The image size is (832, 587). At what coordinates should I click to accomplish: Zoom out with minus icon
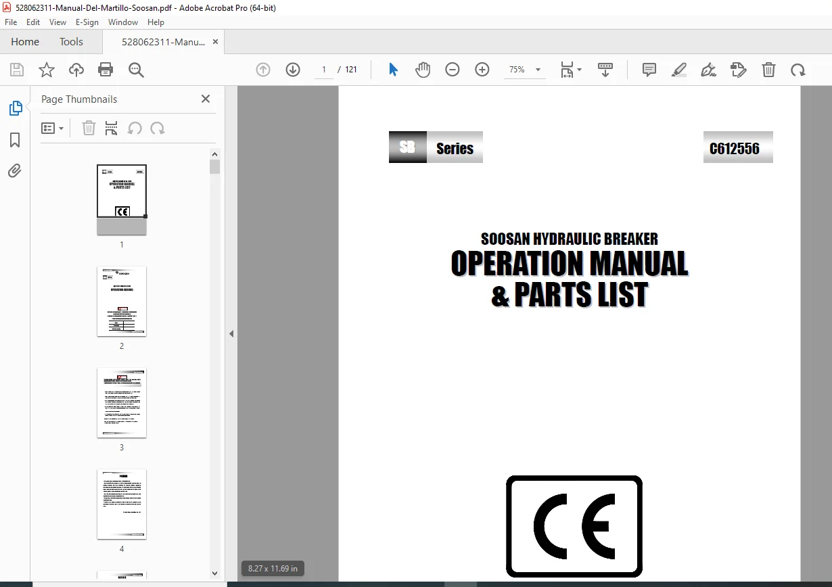click(x=453, y=70)
